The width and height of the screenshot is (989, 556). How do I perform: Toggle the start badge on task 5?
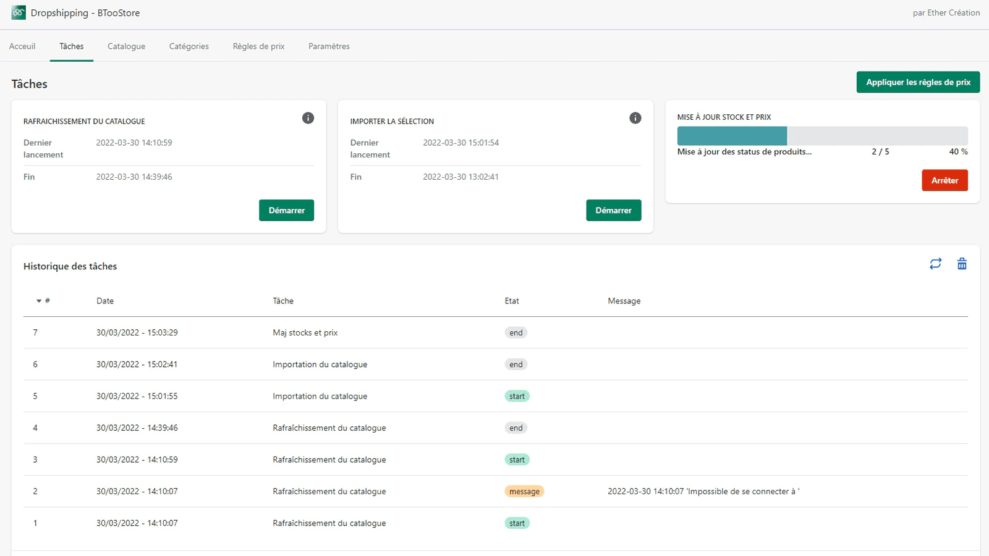click(x=517, y=396)
